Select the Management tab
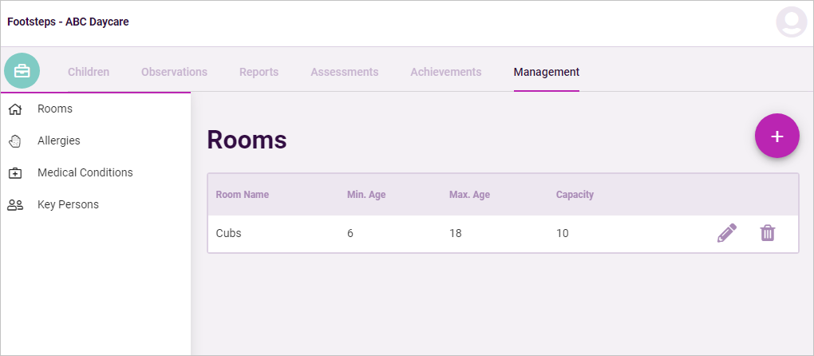The height and width of the screenshot is (356, 814). click(x=547, y=72)
